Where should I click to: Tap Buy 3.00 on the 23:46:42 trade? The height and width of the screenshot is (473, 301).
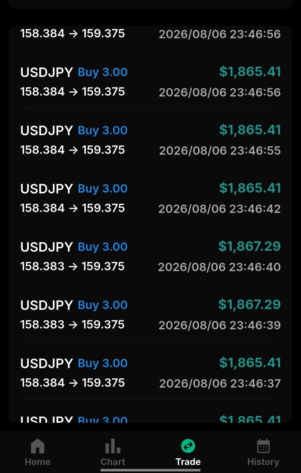103,189
